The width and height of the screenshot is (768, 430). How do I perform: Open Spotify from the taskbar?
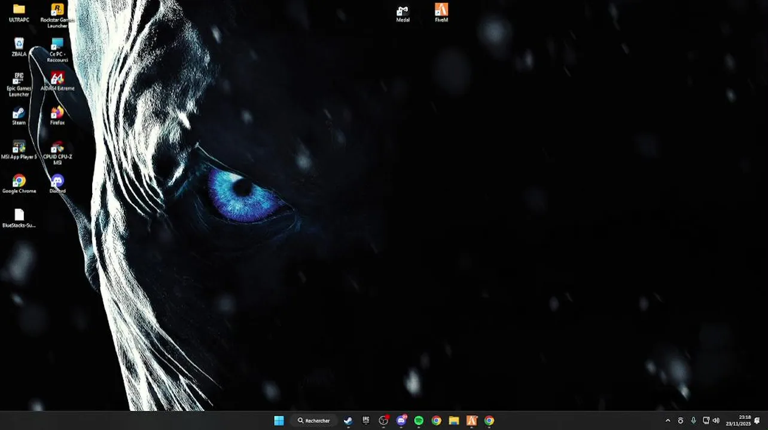coord(419,420)
